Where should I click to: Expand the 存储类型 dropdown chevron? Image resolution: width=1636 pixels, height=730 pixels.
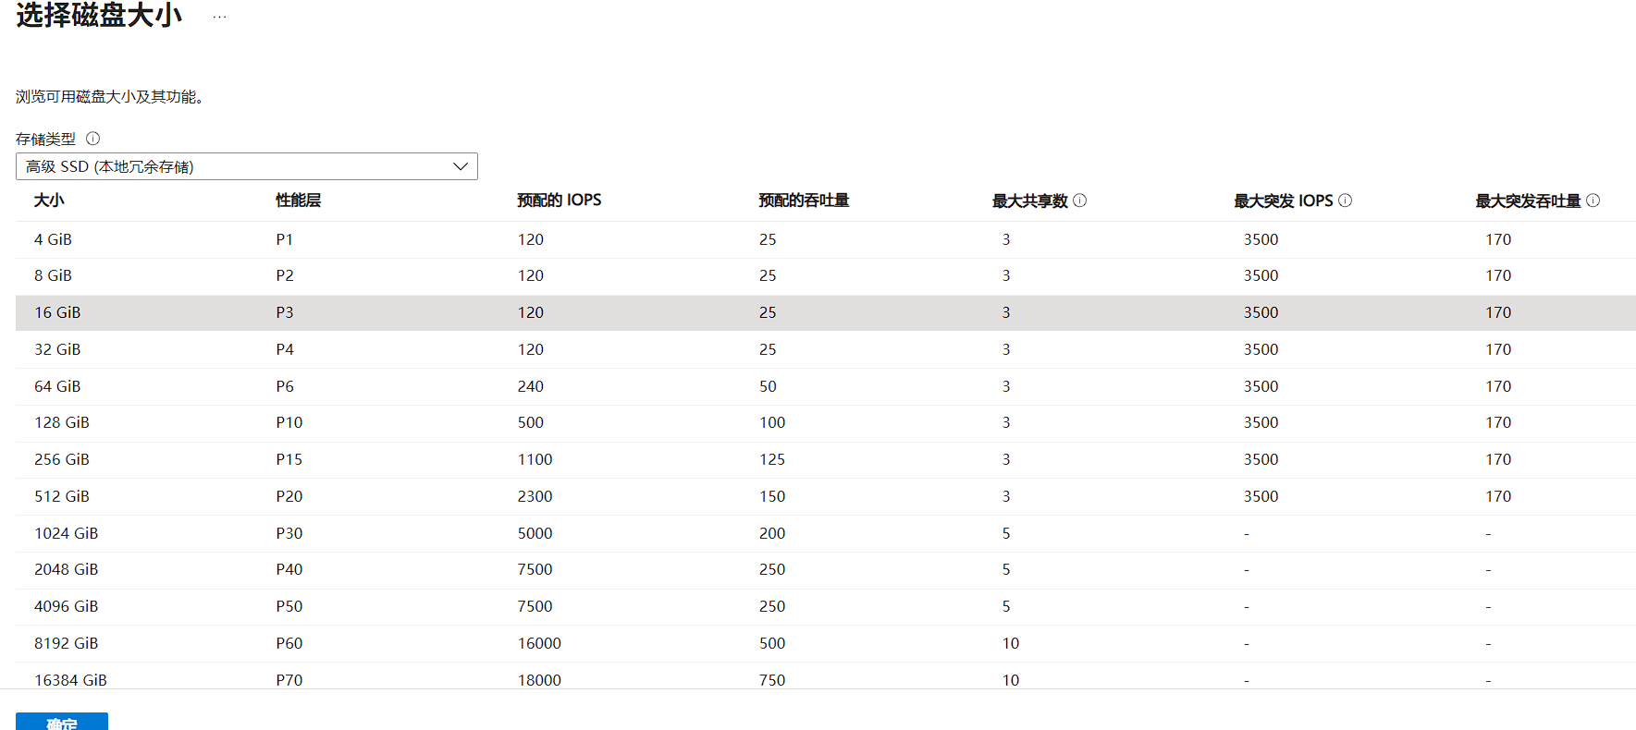point(460,166)
